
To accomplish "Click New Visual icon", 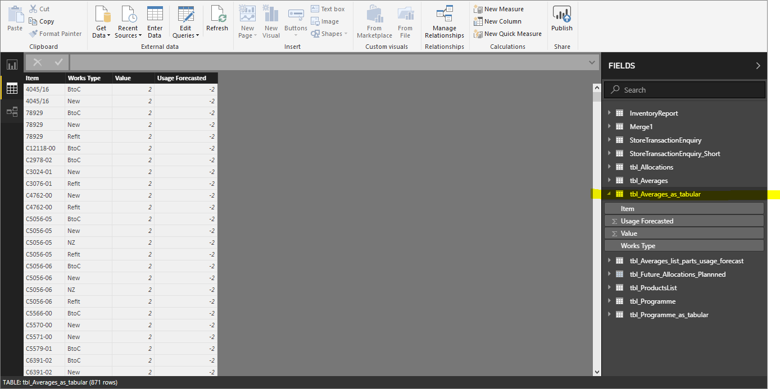I will point(271,13).
